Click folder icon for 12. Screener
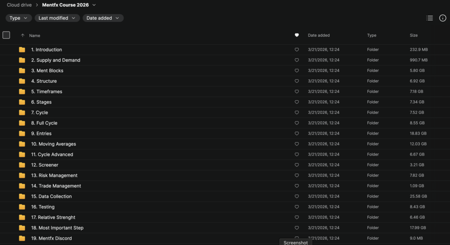Viewport: 450px width, 245px height. (22, 165)
